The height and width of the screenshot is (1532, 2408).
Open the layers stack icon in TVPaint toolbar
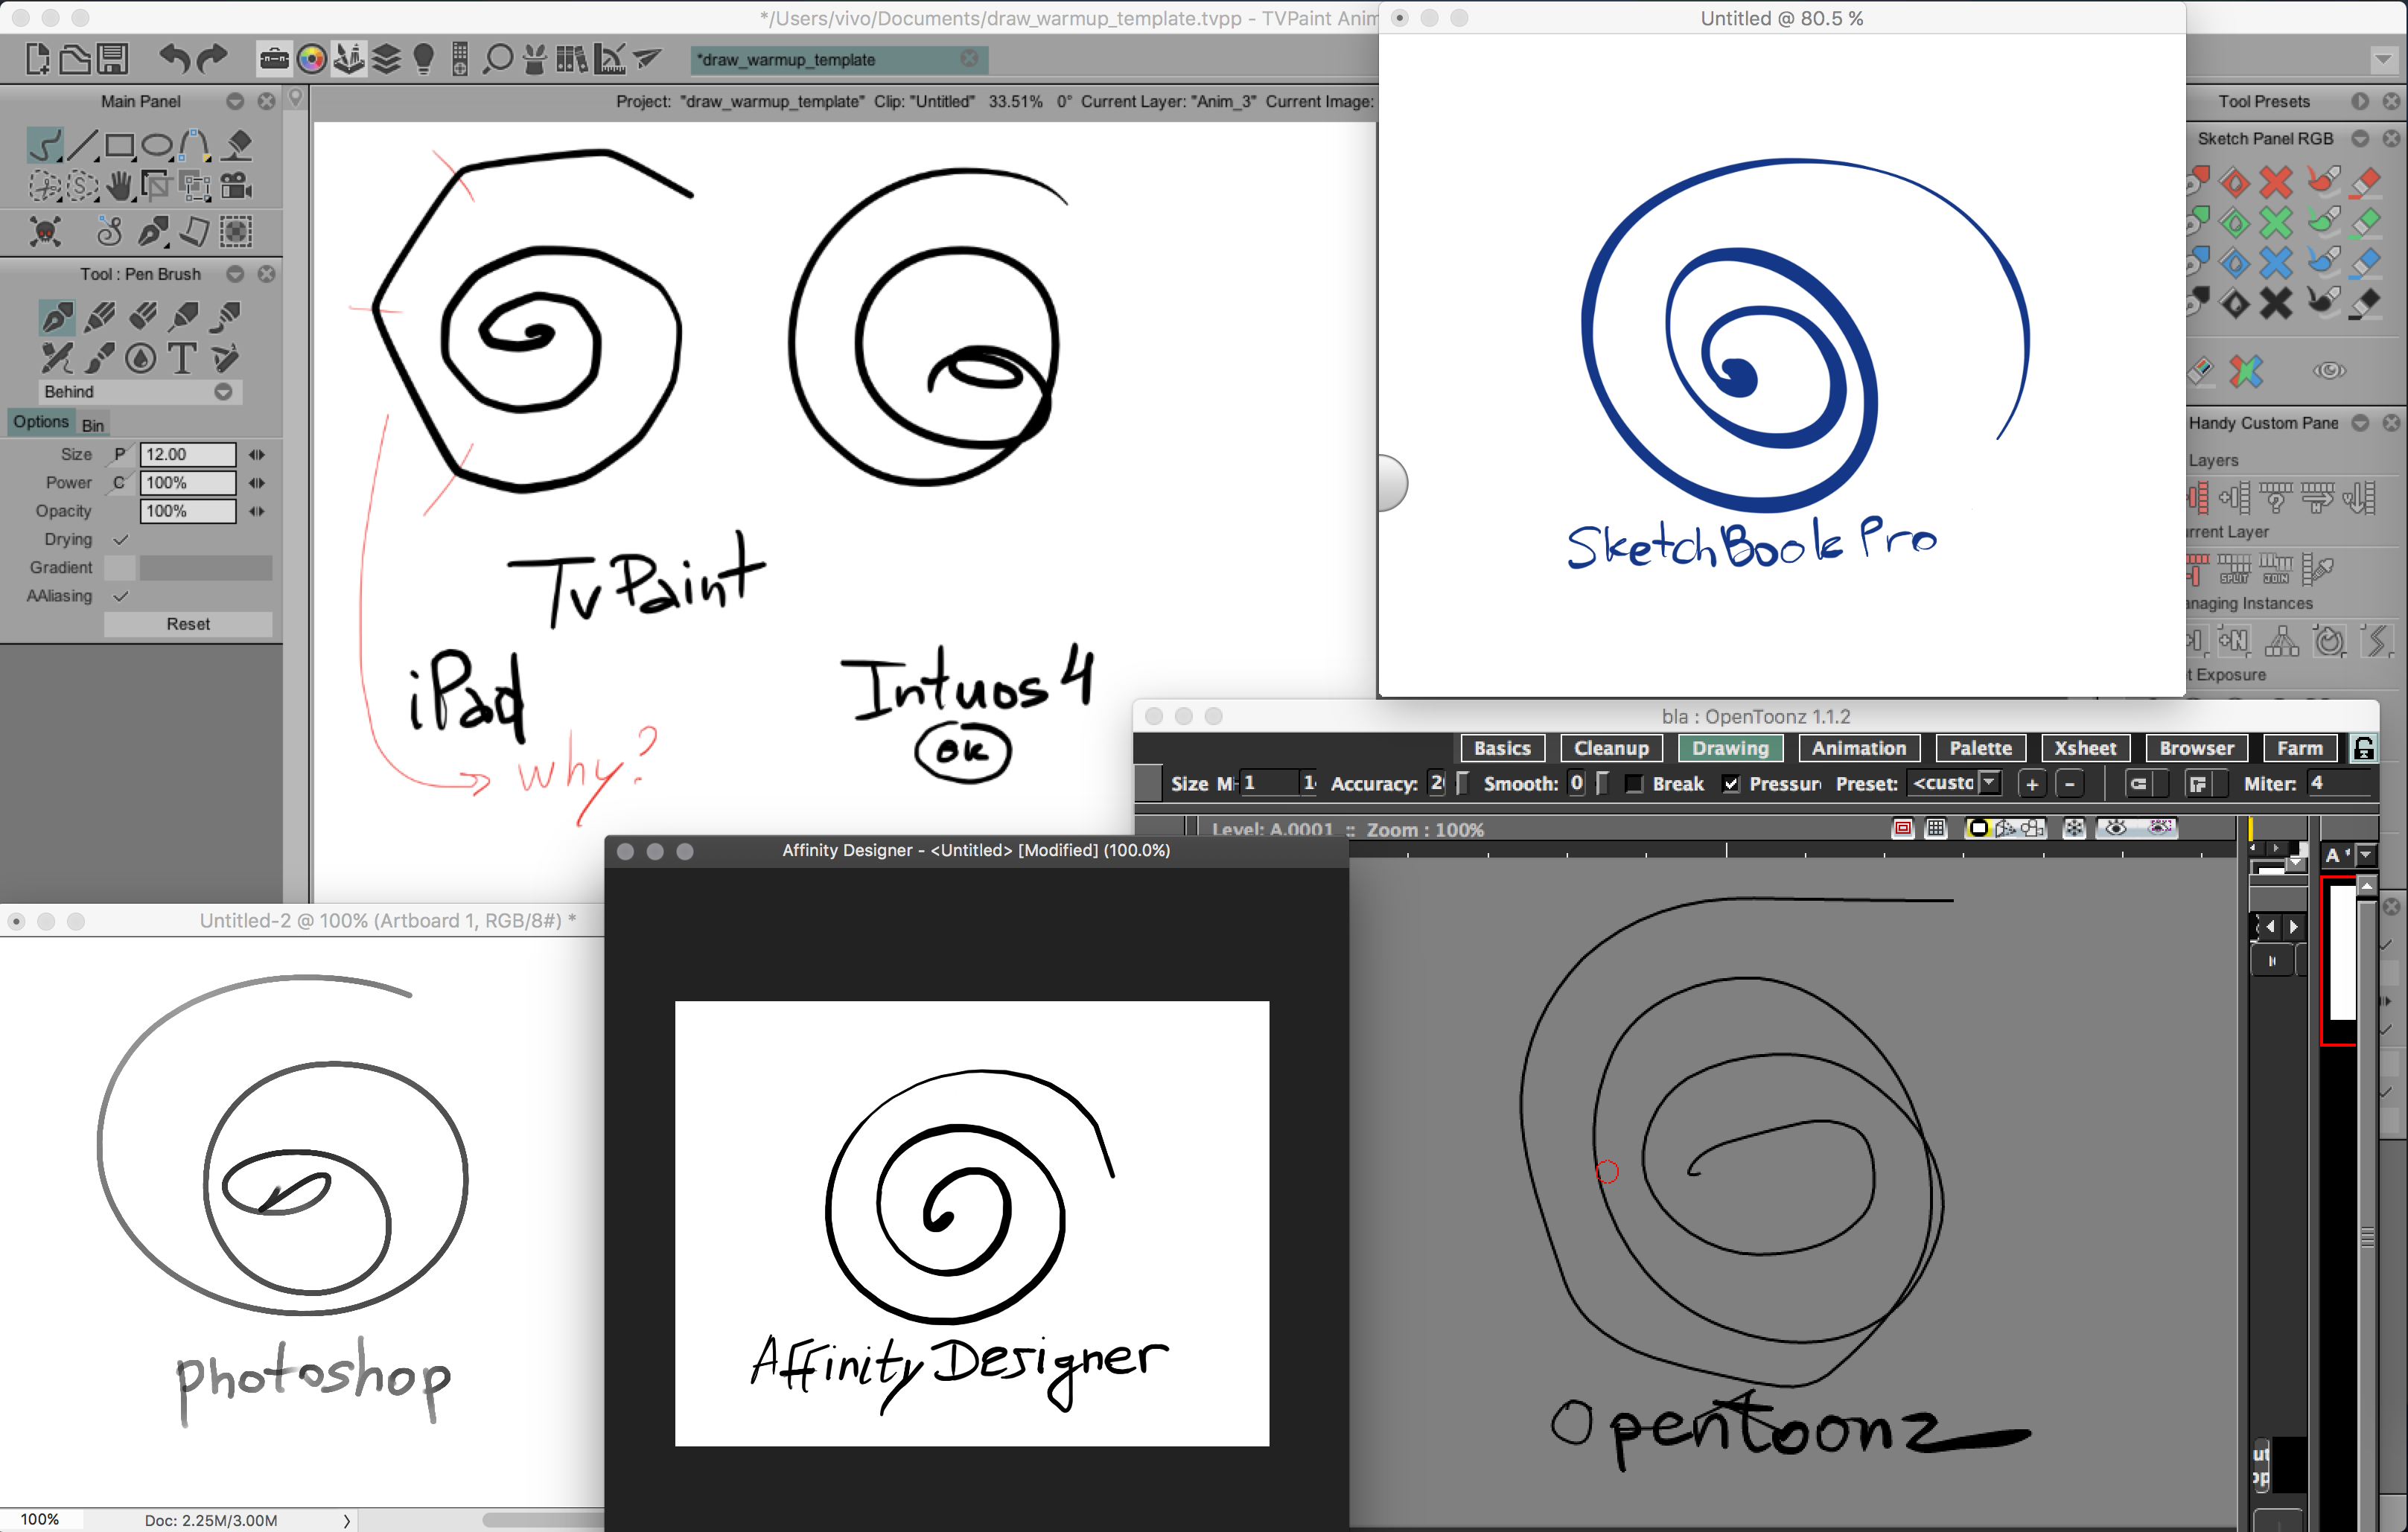387,60
